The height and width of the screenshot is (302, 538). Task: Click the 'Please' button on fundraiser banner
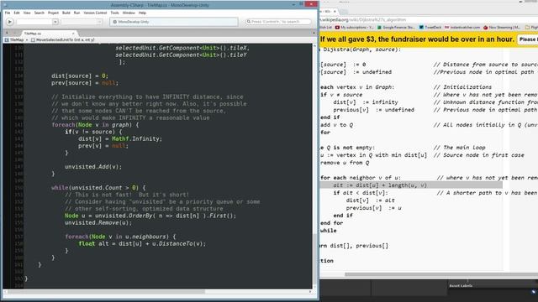pos(528,39)
